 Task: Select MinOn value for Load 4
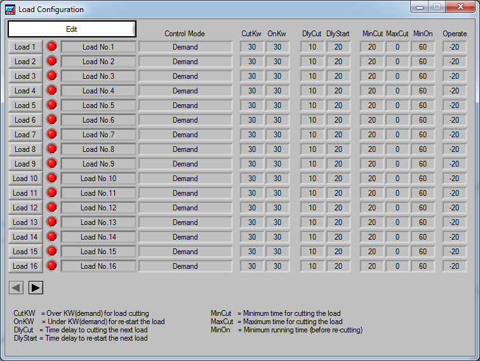point(423,91)
